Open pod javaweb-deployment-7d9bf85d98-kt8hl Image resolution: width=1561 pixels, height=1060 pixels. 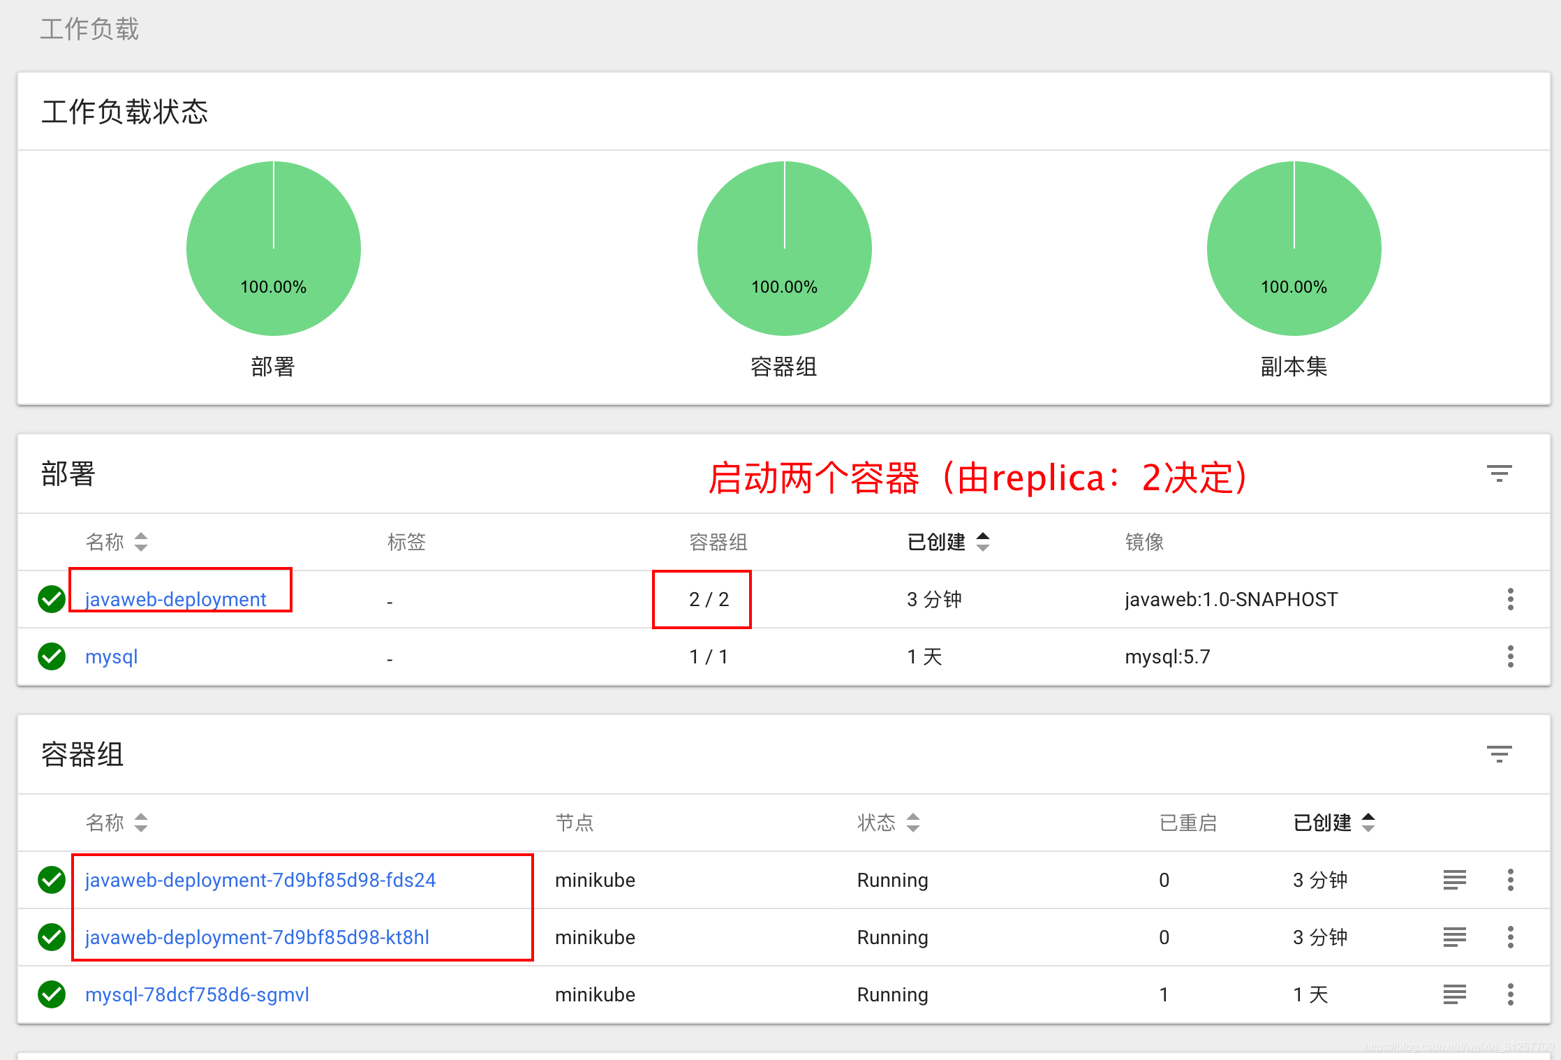pyautogui.click(x=257, y=937)
